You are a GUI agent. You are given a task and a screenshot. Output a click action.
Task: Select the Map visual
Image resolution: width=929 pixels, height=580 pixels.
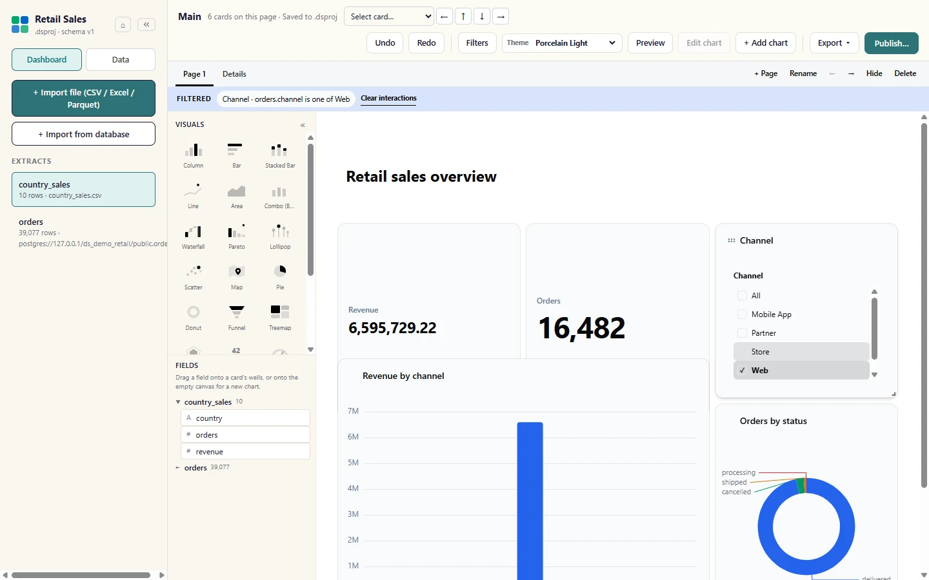[237, 277]
